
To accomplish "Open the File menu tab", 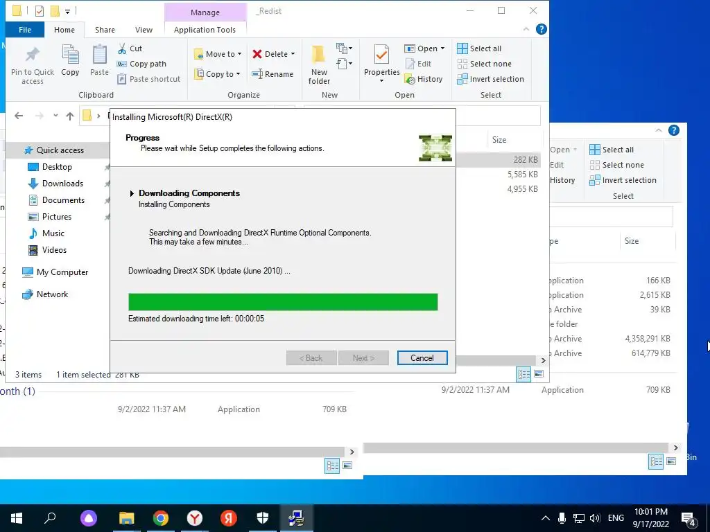I will [25, 30].
